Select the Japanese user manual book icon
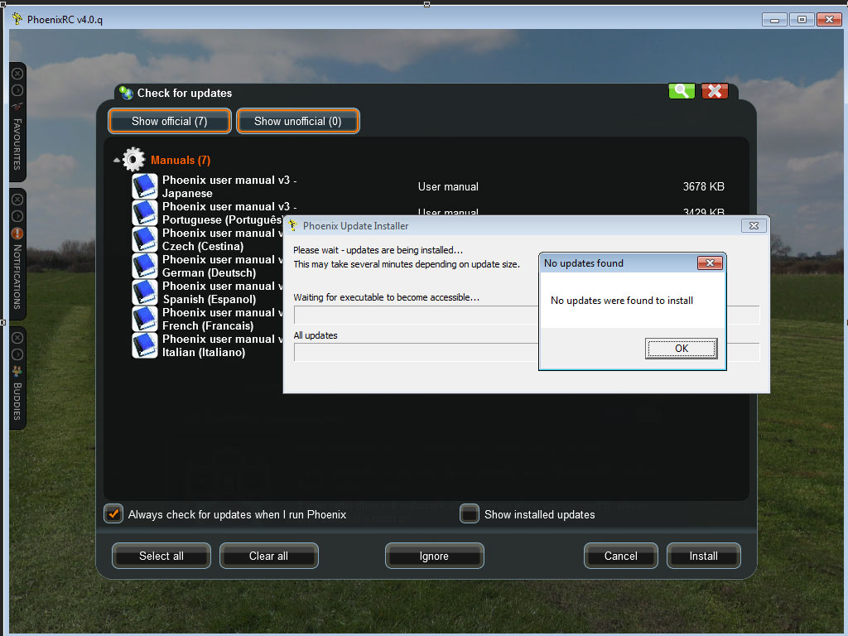Image resolution: width=848 pixels, height=636 pixels. (x=144, y=186)
